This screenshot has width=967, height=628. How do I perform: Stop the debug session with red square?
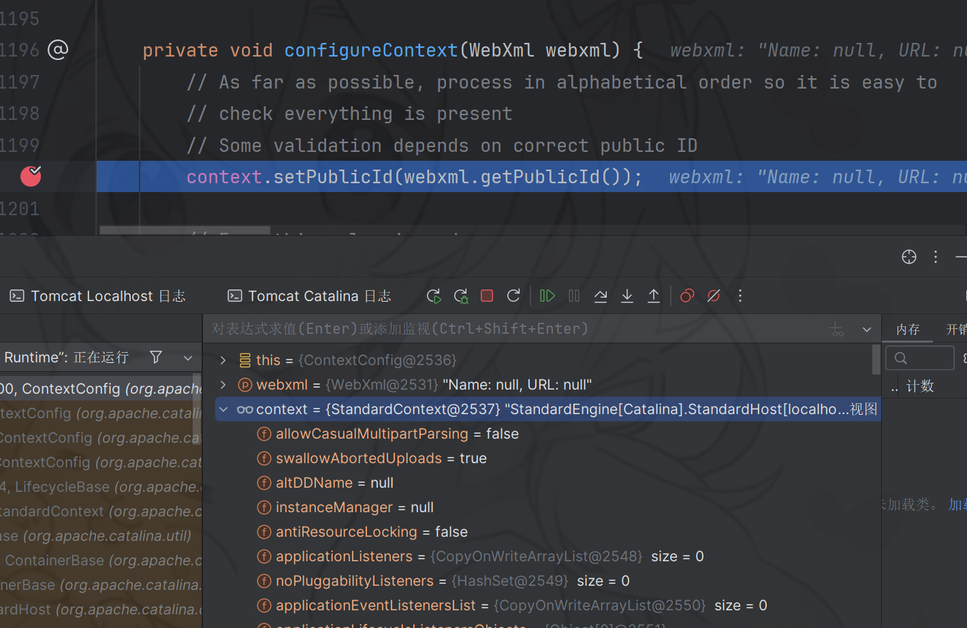(487, 296)
